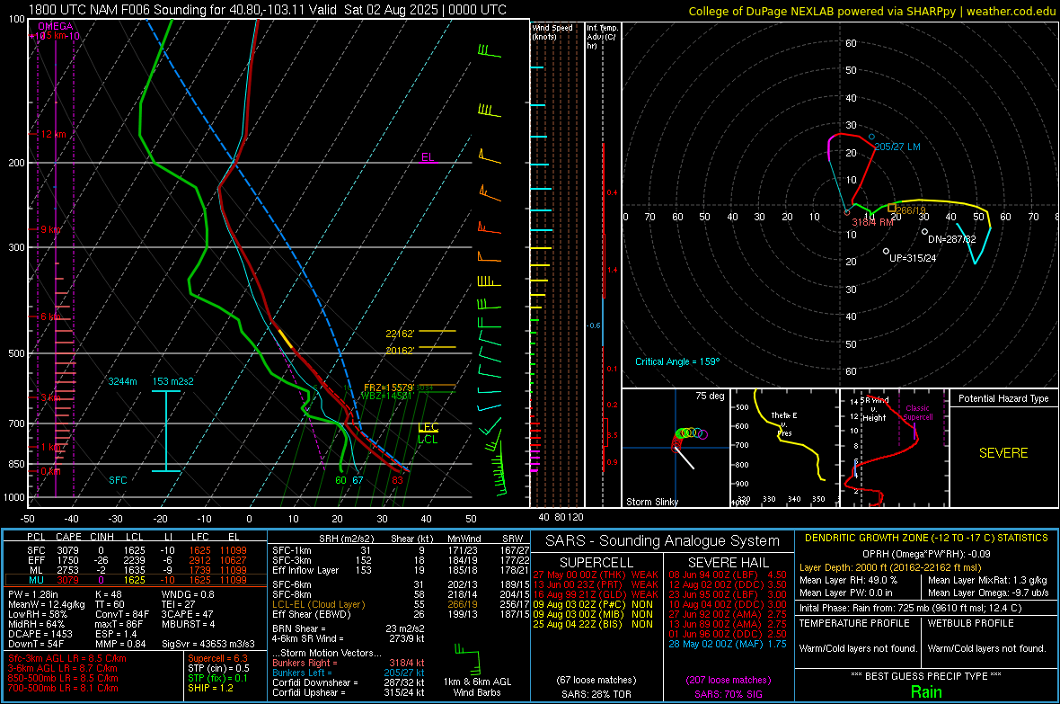Viewport: 1060px width, 704px height.
Task: Click the red surface temperature value 83
Action: click(397, 480)
